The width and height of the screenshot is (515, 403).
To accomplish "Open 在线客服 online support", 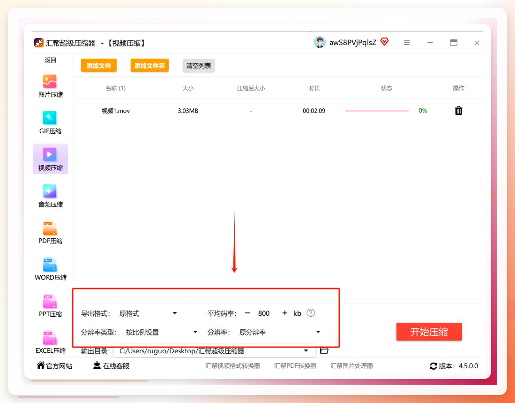I will coord(111,366).
